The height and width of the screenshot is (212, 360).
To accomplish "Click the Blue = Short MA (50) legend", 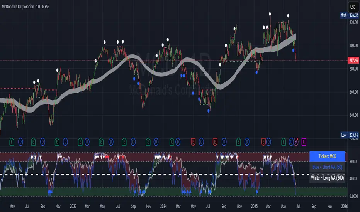I will (x=327, y=167).
